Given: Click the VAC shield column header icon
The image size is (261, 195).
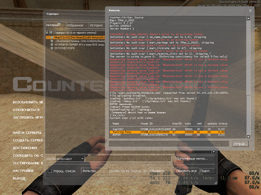Looking at the screenshot, I should coord(51,32).
